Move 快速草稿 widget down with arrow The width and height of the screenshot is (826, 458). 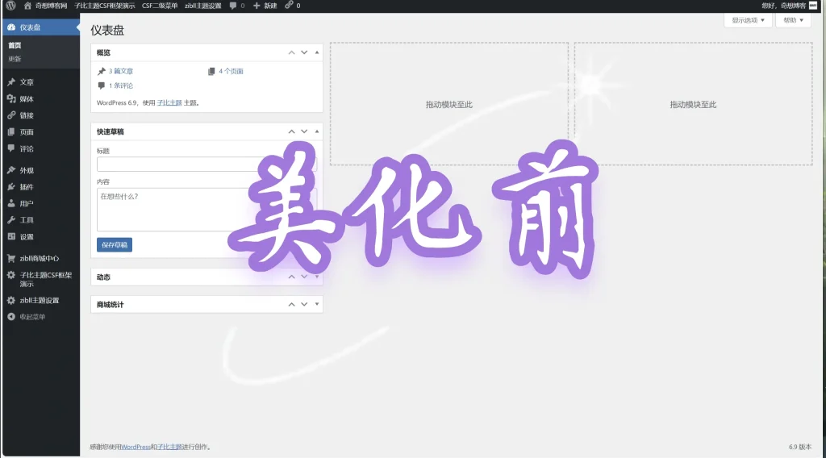[x=304, y=131]
